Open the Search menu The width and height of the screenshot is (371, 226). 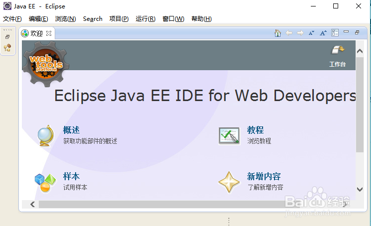click(x=93, y=19)
